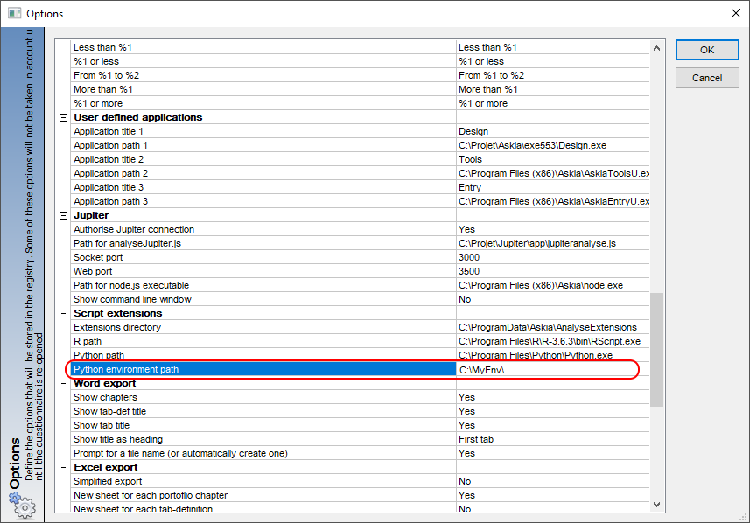Edit the Python environment path value field

coord(547,370)
